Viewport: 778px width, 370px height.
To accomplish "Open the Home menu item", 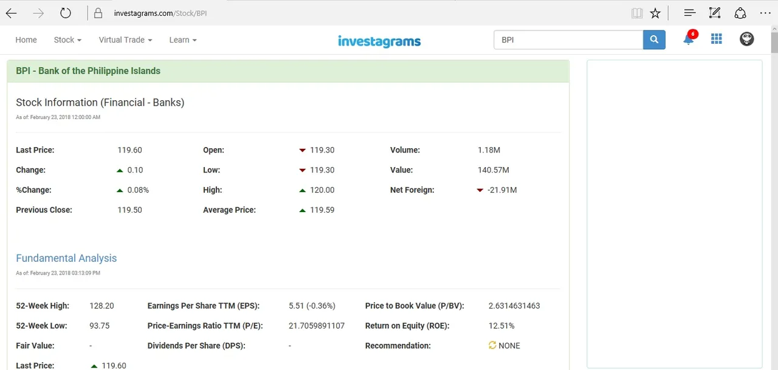I will click(26, 39).
